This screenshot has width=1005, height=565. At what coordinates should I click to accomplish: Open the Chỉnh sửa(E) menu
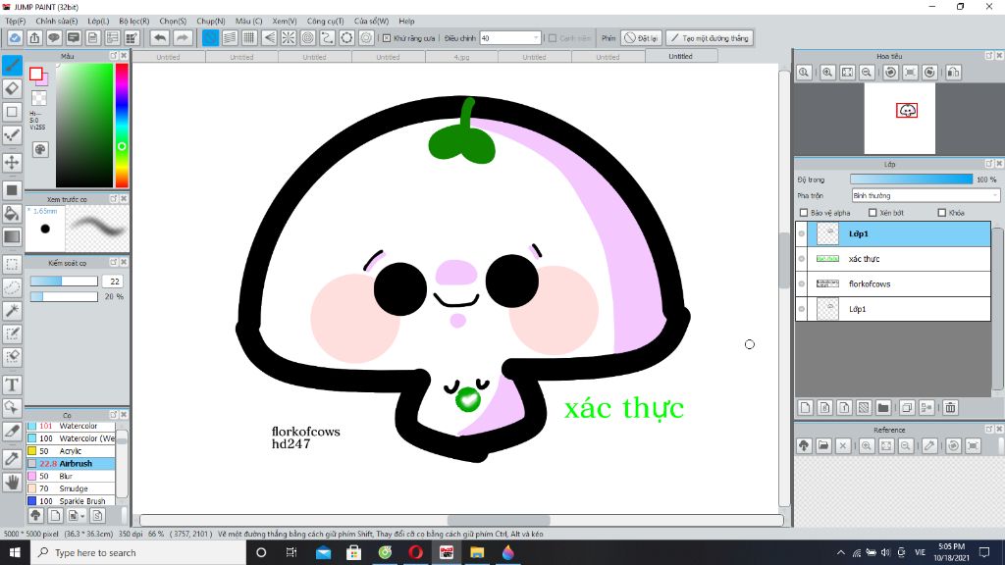[56, 22]
